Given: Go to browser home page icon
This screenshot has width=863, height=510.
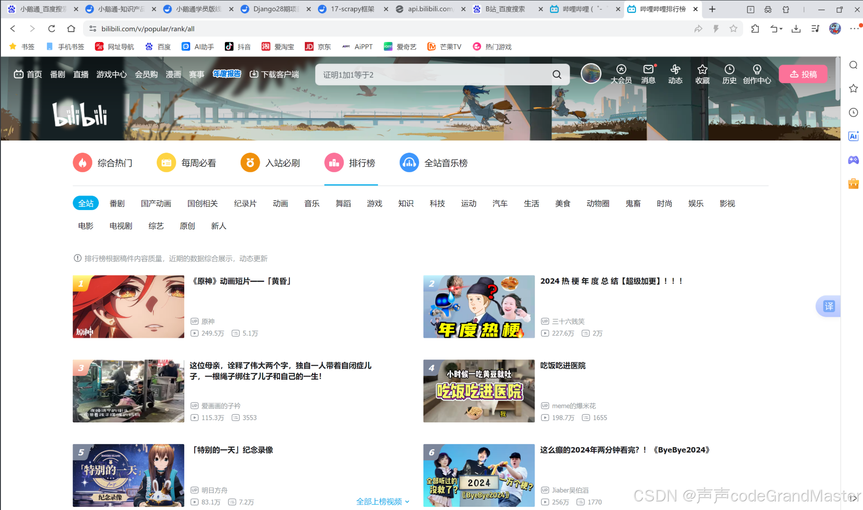Looking at the screenshot, I should tap(71, 28).
